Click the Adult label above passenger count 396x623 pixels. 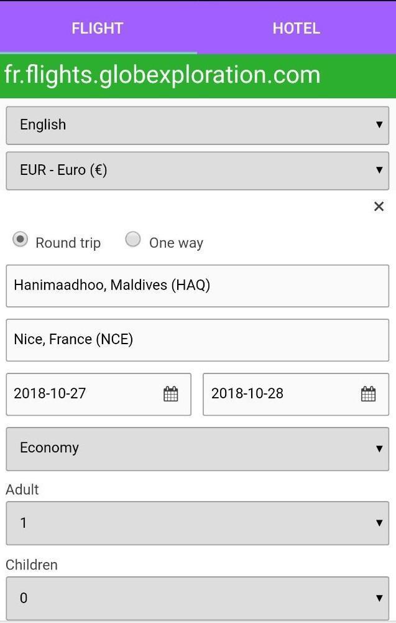tap(22, 490)
